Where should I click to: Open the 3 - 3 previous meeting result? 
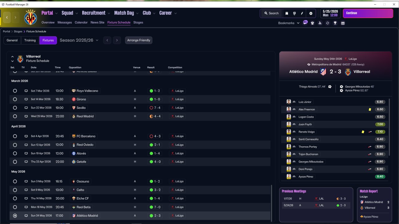coord(341,198)
